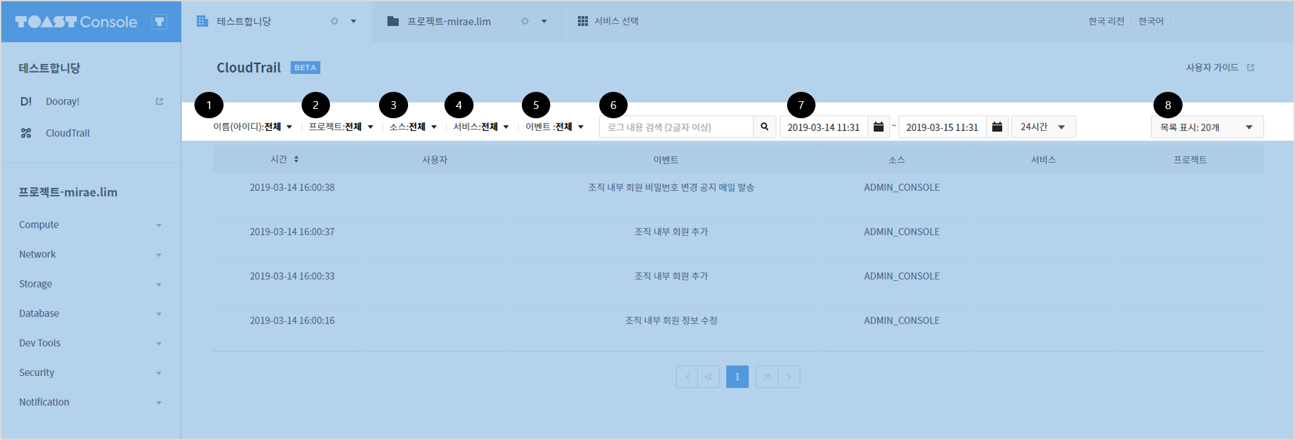
Task: Click the 프로젝트 column header
Action: tap(1190, 159)
